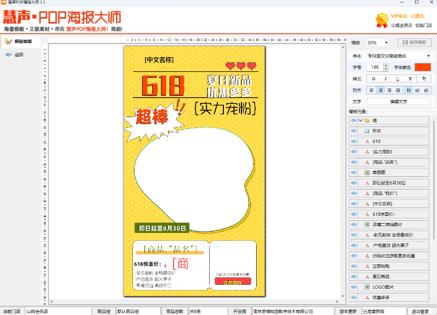The image size is (437, 315).
Task: Apply strikethrough to text
Action: click(x=411, y=79)
